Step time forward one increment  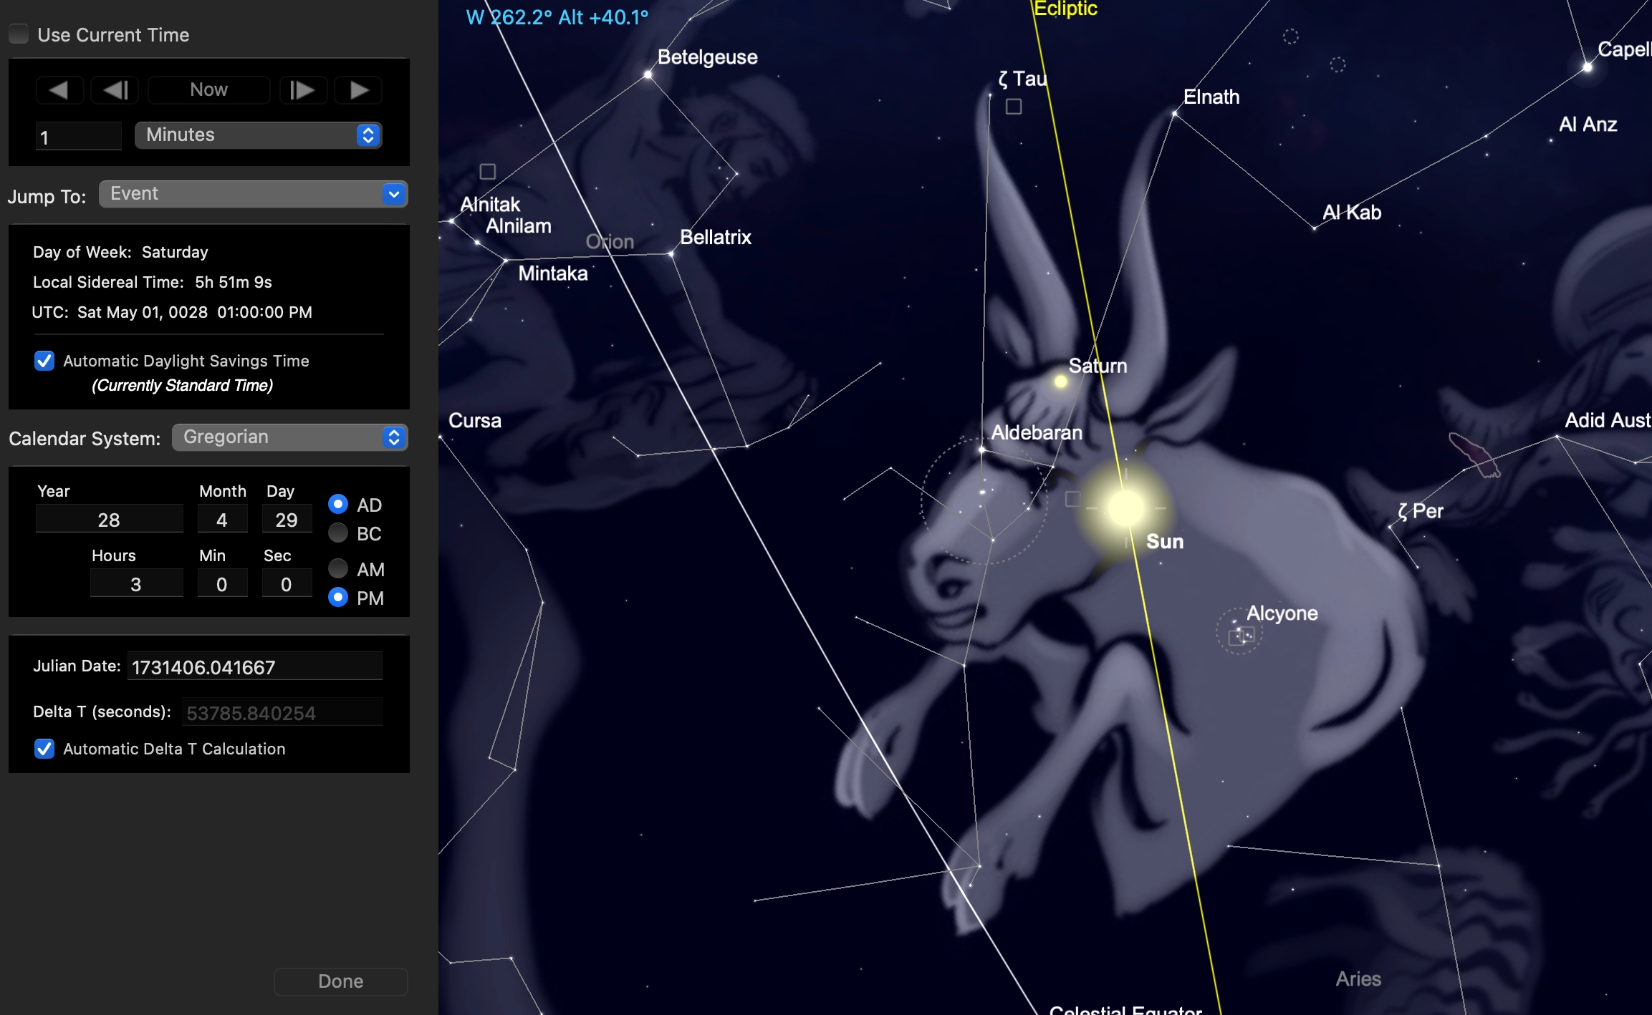[x=302, y=90]
